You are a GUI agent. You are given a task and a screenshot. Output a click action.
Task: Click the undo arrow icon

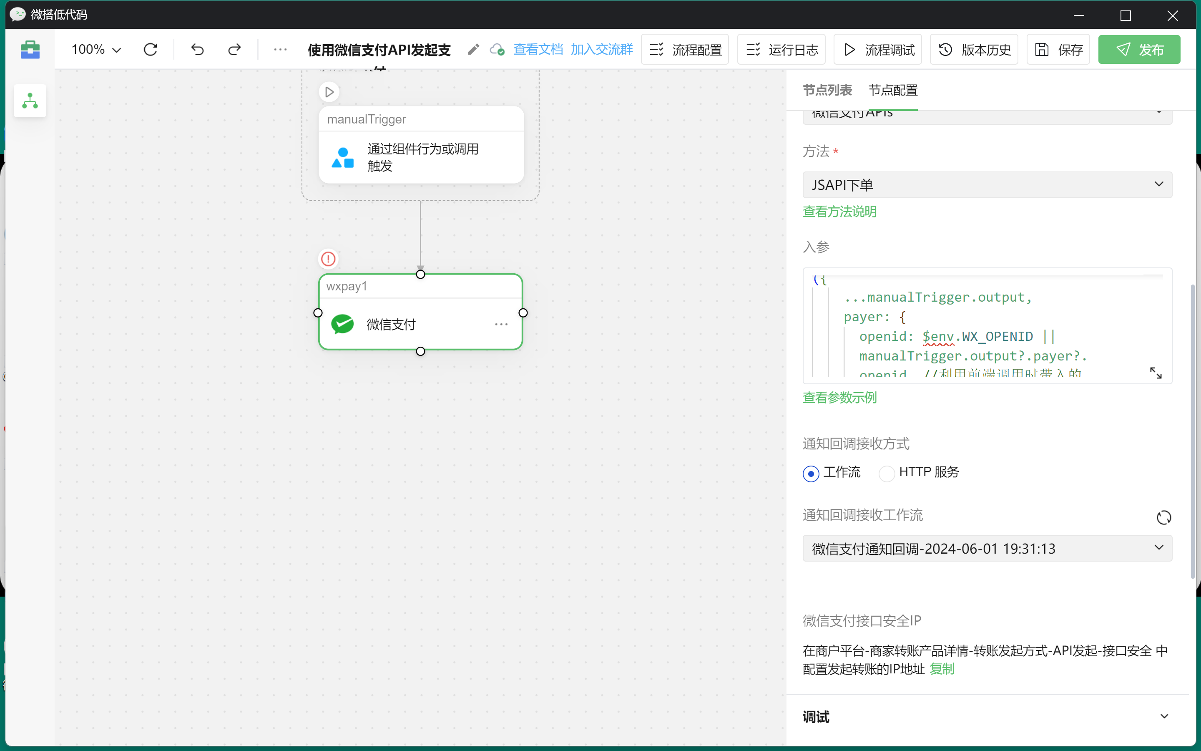click(x=198, y=50)
